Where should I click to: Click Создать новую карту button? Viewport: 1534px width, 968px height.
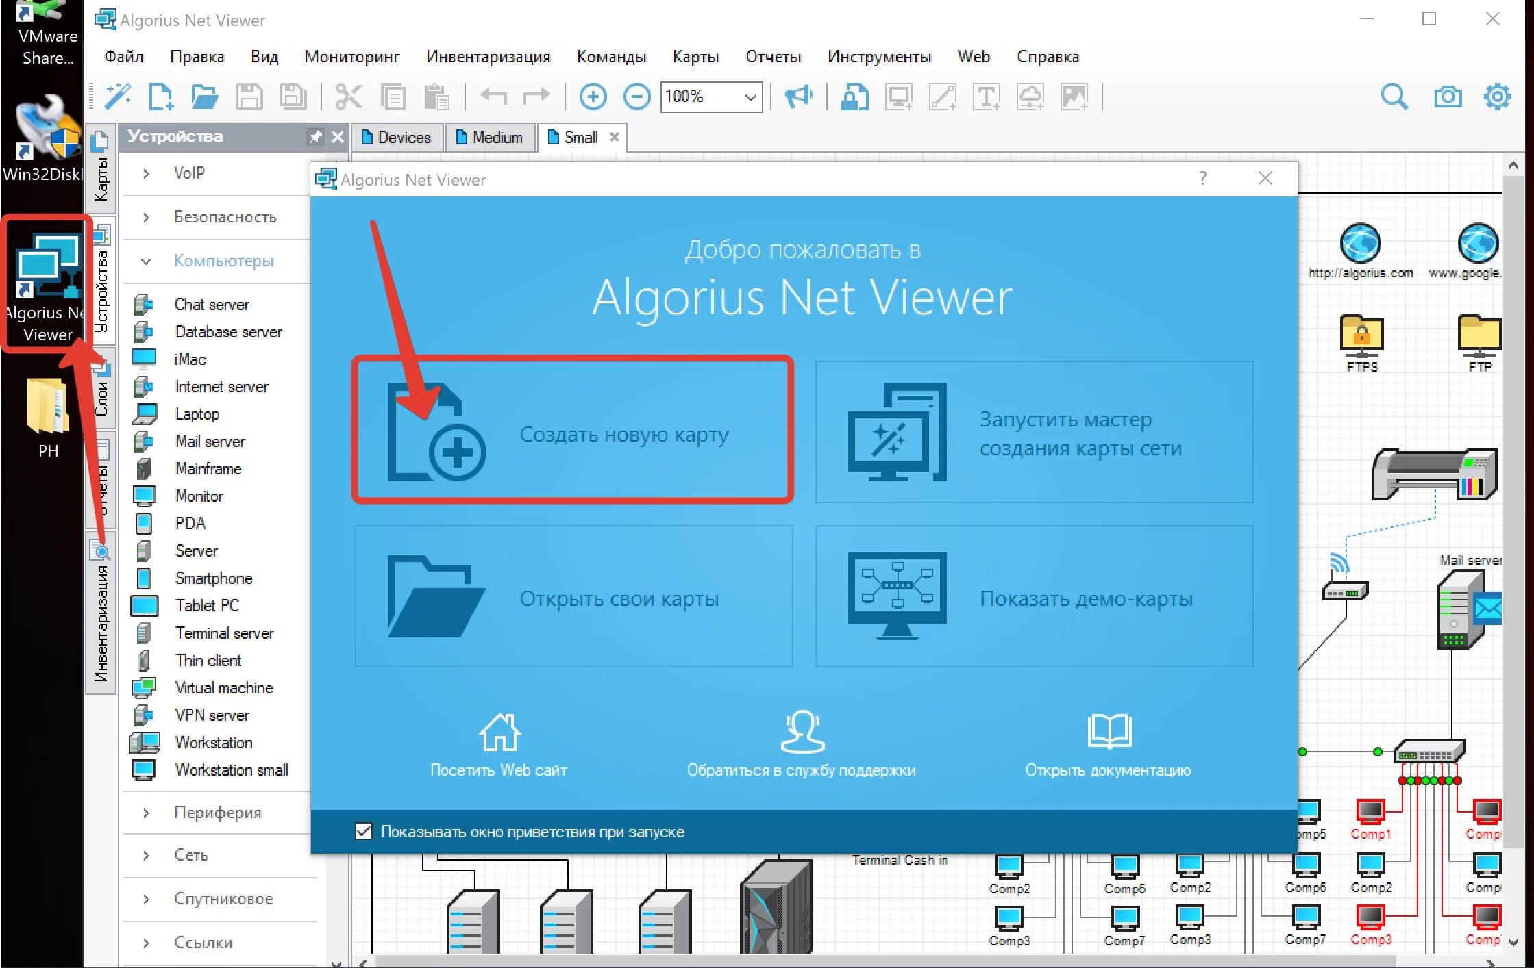[x=573, y=431]
